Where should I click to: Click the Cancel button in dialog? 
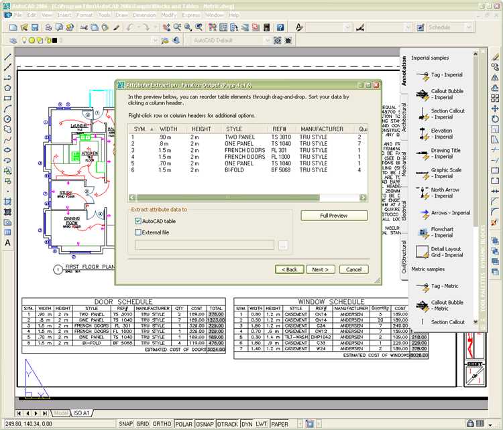[x=354, y=269]
